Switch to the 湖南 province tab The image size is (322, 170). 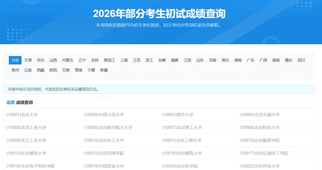tap(238, 60)
